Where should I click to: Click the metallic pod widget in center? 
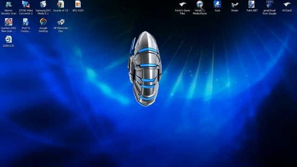pyautogui.click(x=145, y=69)
